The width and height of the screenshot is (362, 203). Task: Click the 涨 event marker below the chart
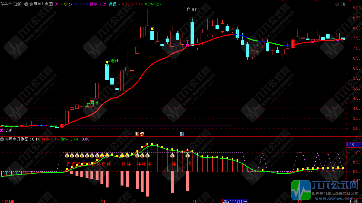(x=137, y=134)
